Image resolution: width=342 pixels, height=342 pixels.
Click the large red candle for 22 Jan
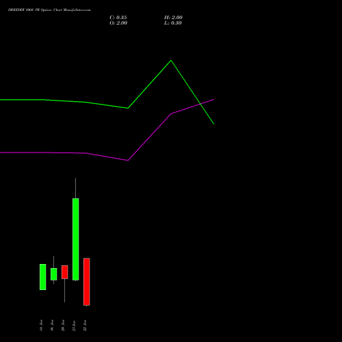tap(87, 282)
